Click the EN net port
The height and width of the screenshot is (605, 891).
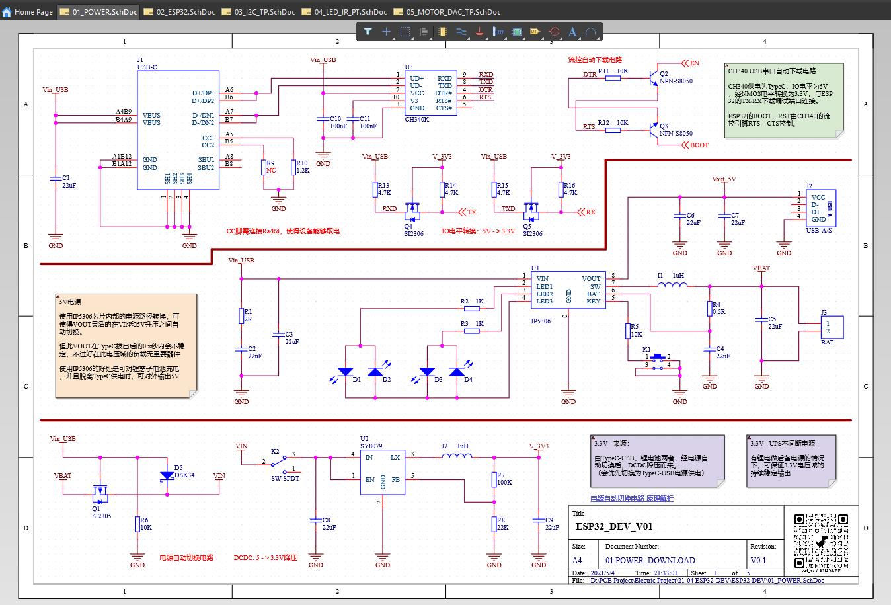point(690,63)
